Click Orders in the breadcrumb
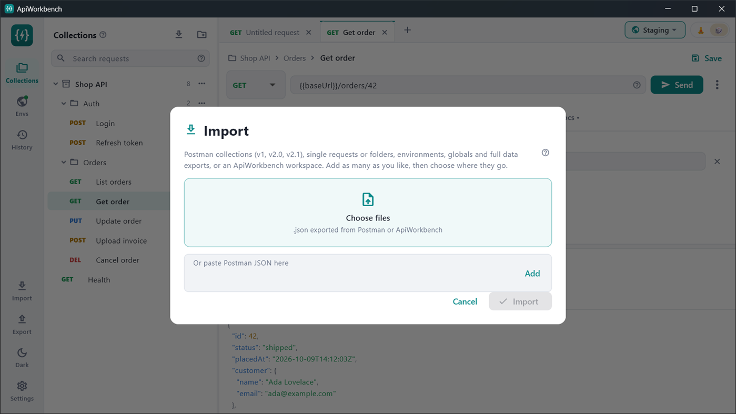 295,58
